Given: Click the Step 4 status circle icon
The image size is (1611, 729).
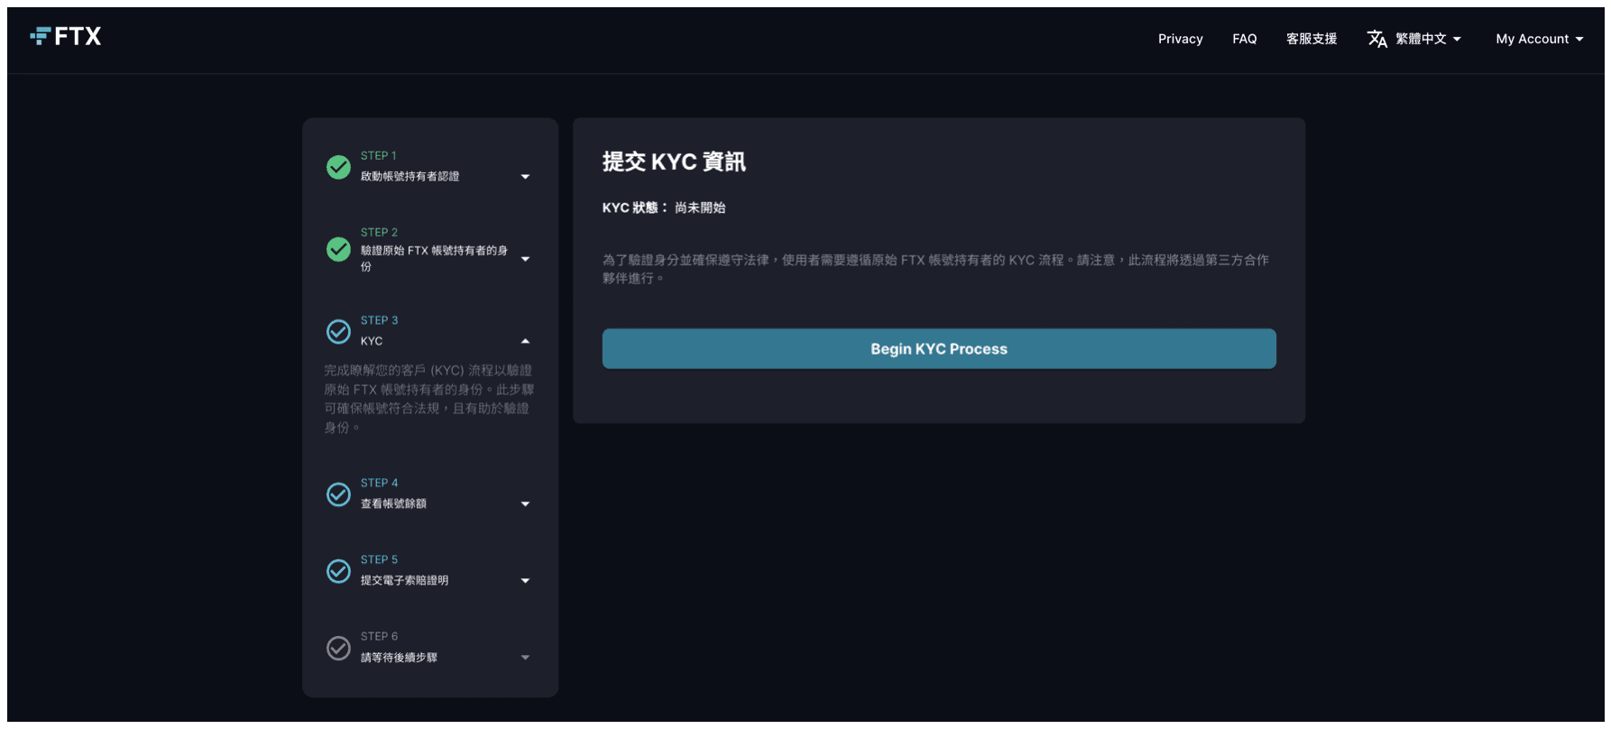Looking at the screenshot, I should click(x=338, y=494).
